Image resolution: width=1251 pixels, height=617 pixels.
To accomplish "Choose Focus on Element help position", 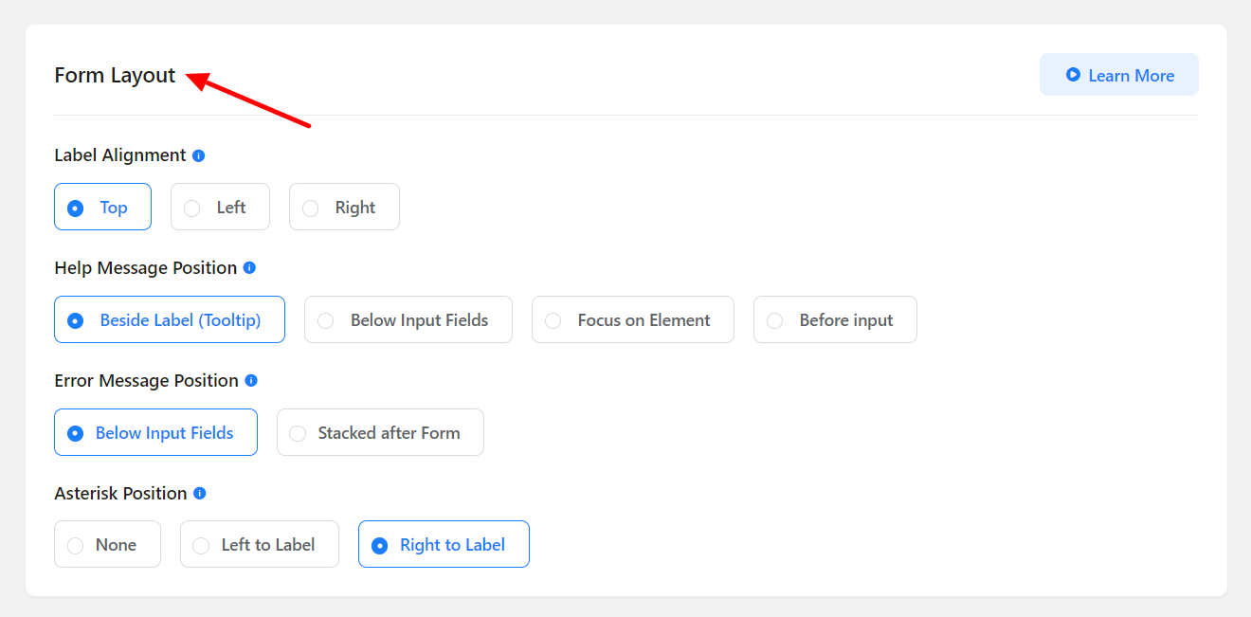I will coord(633,320).
